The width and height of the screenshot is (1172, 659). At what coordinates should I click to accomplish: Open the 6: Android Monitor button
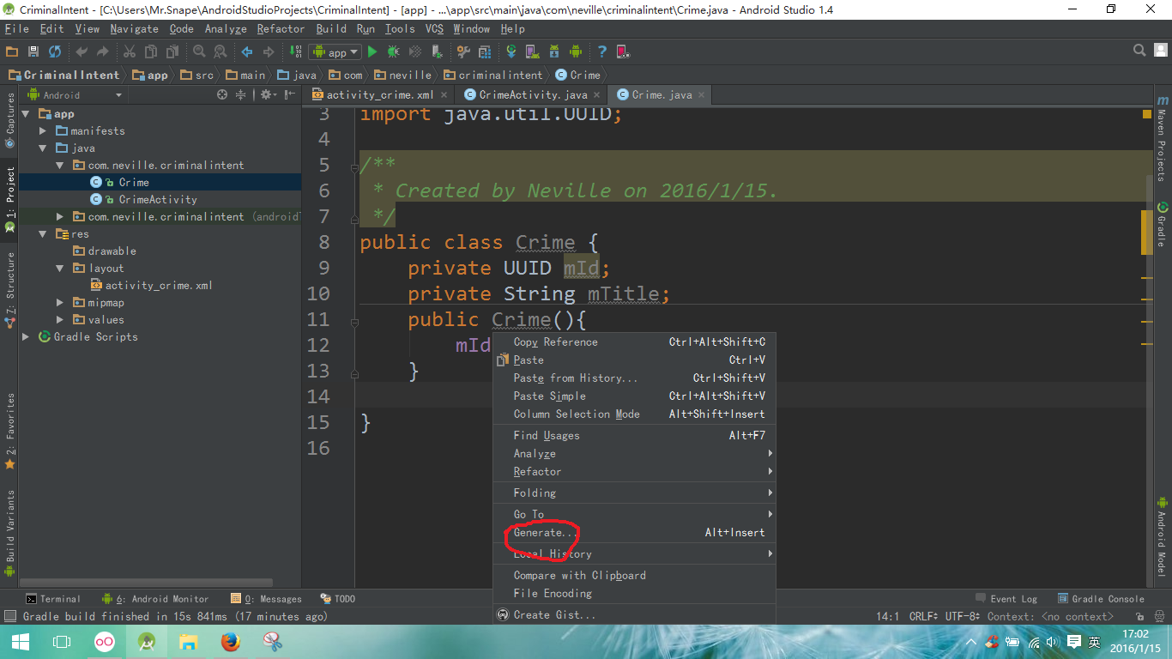(x=155, y=599)
